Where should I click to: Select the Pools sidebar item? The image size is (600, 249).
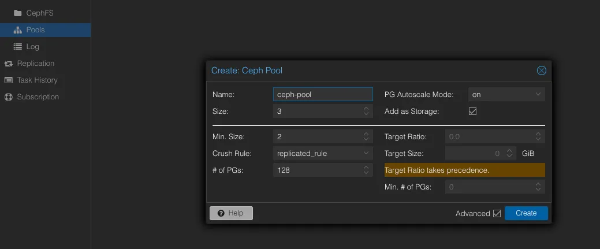(45, 30)
